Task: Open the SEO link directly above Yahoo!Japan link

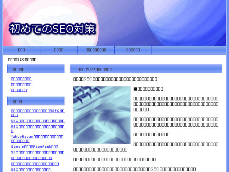Action: point(38,129)
